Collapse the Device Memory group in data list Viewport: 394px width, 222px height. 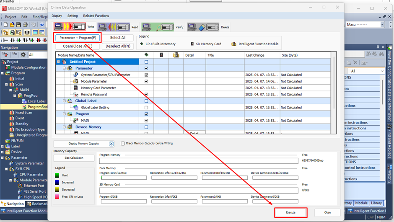pos(64,127)
